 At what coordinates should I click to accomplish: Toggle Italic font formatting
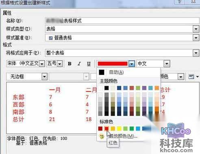(79, 64)
